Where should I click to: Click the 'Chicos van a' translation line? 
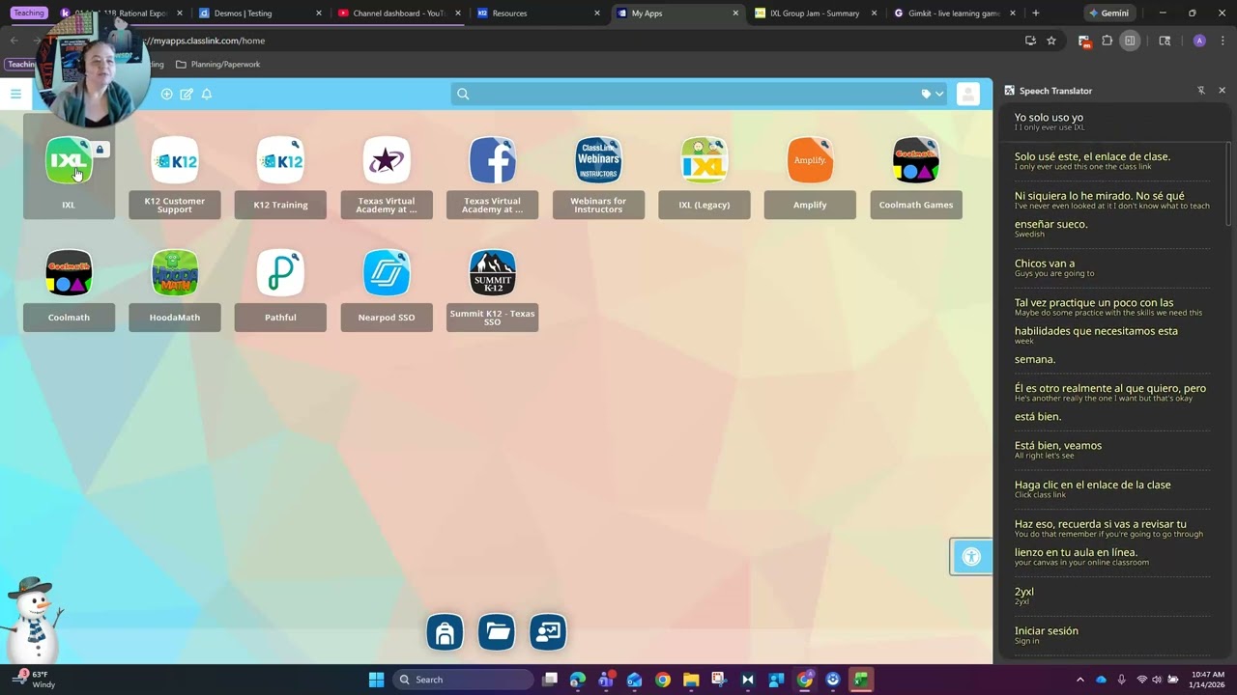point(1045,264)
